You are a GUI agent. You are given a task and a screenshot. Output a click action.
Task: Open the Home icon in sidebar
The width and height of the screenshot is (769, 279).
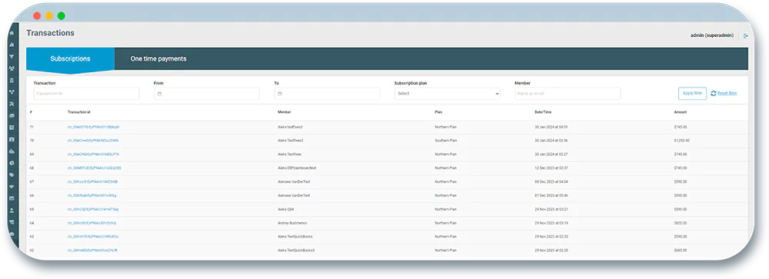[x=12, y=33]
